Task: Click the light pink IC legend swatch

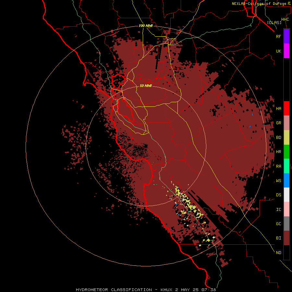Action: (286, 209)
